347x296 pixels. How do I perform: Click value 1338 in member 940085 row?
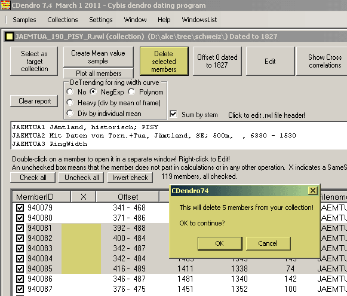(239, 269)
